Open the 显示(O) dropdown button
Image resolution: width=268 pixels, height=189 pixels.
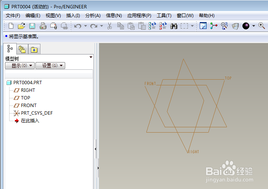(20, 66)
